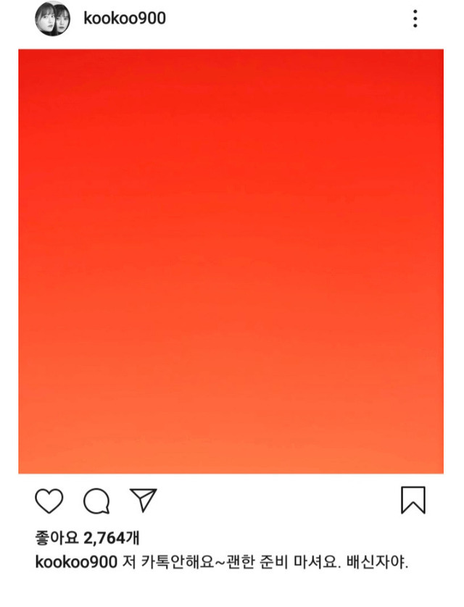Open comments via the speech bubble icon
The image size is (464, 607).
(x=97, y=501)
